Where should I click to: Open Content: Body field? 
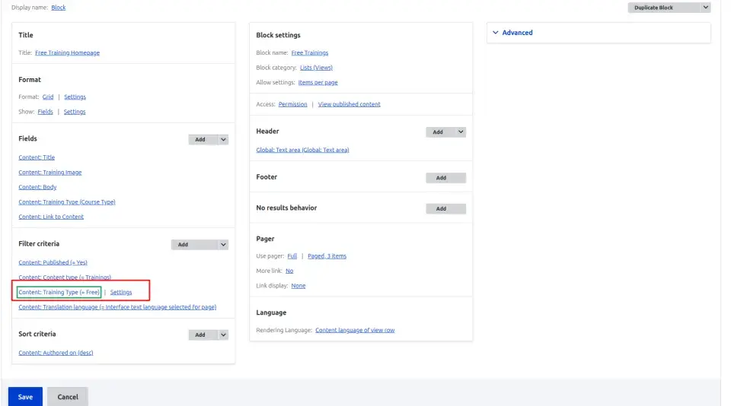point(37,187)
